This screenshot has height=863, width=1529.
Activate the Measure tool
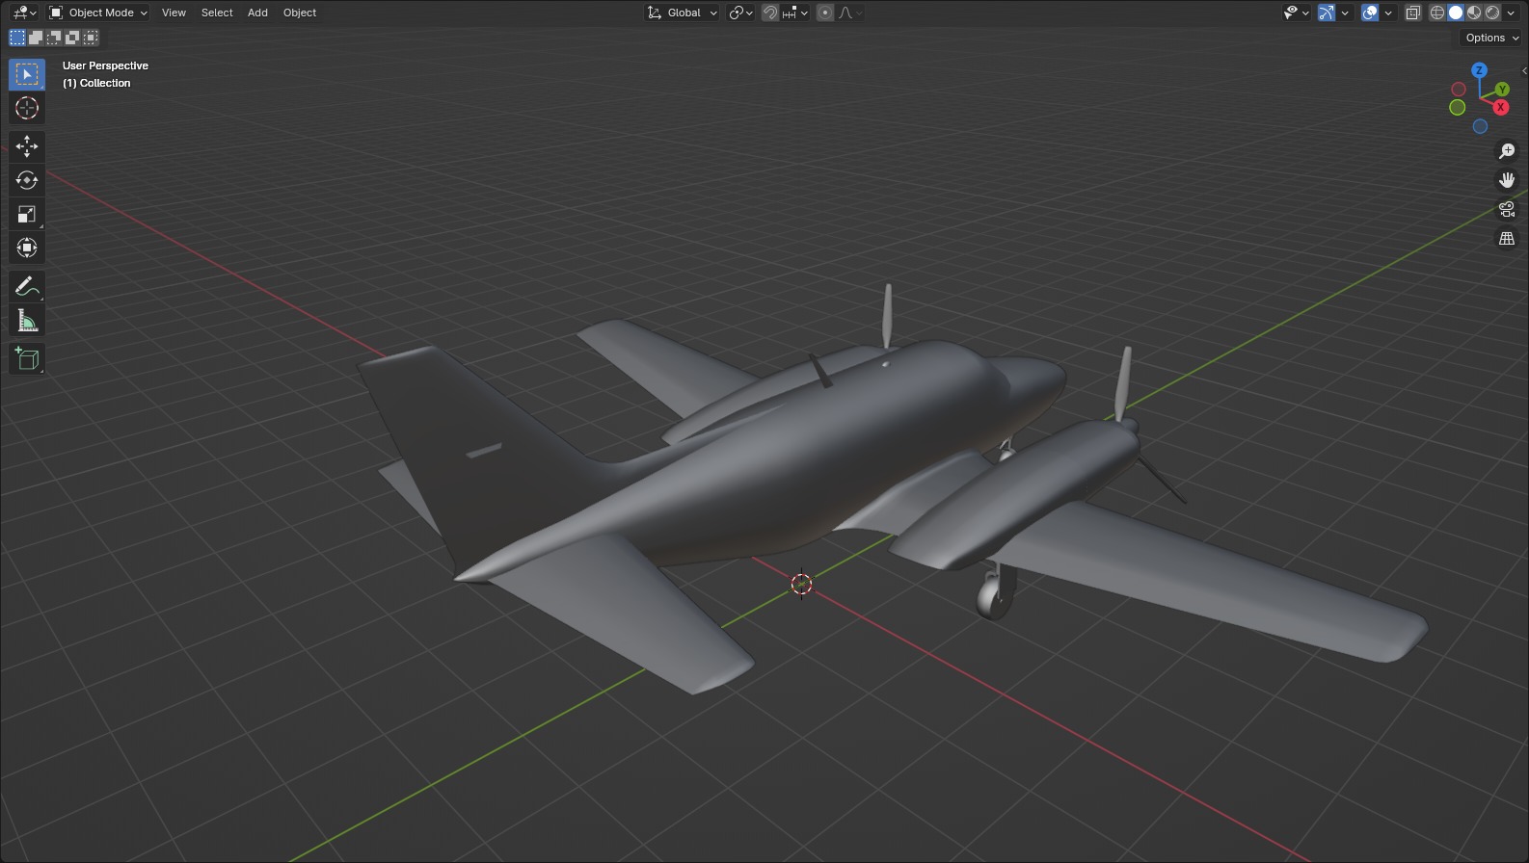[27, 321]
